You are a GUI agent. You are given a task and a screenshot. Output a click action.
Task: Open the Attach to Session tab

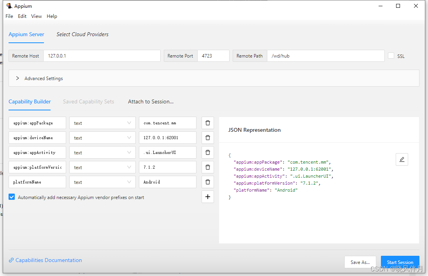coord(151,101)
